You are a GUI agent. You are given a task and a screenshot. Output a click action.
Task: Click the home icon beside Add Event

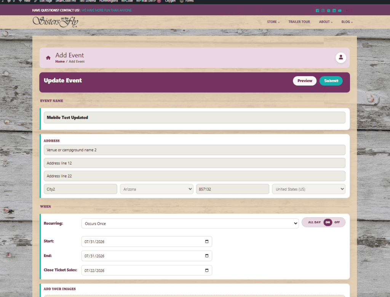coord(48,58)
